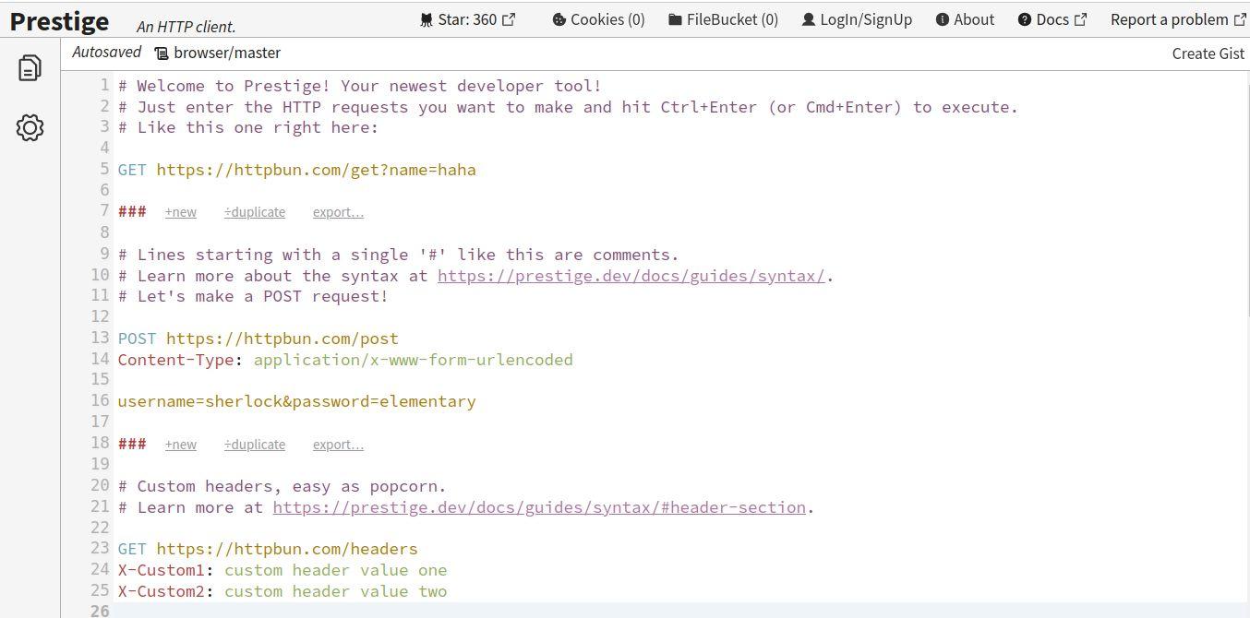The image size is (1250, 618).
Task: Add new request after the first GET block
Action: click(181, 212)
